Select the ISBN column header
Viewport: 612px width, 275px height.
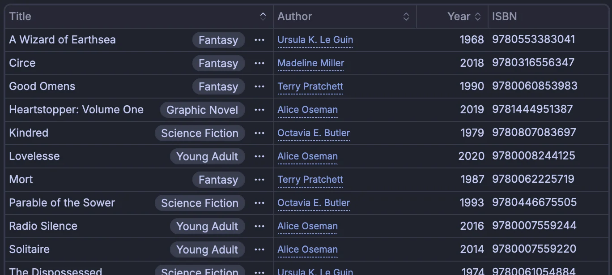pos(504,17)
